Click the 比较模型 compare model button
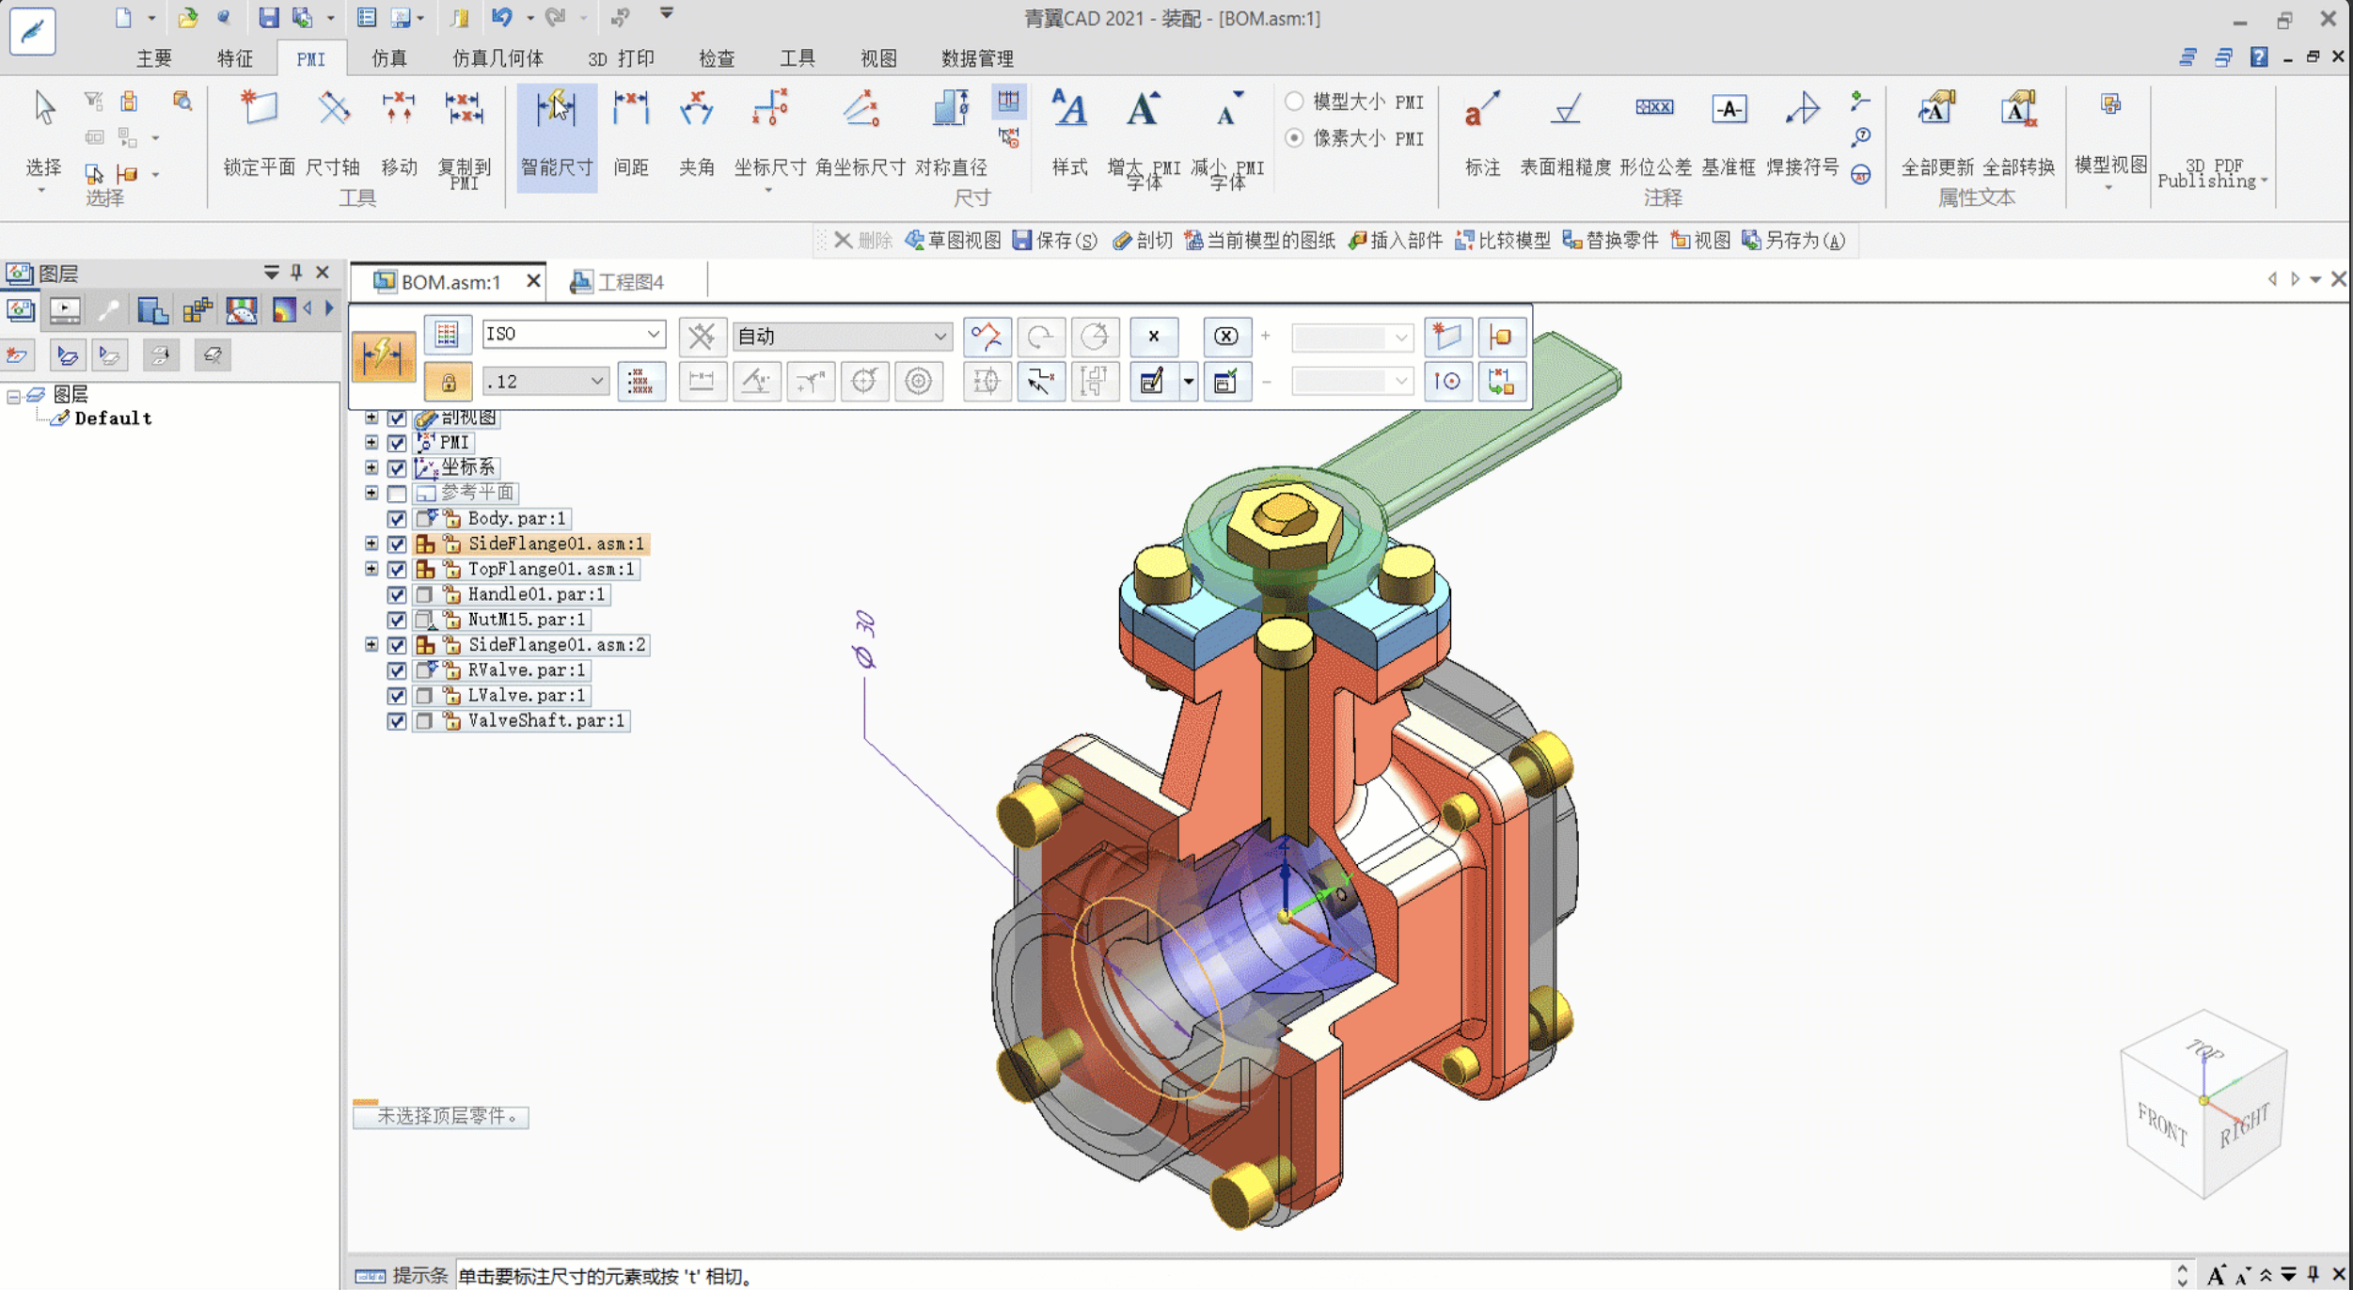The width and height of the screenshot is (2353, 1290). pyautogui.click(x=1503, y=241)
